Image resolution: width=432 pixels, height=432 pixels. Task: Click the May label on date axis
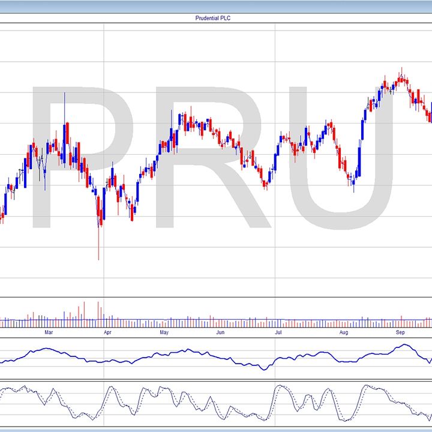coord(164,332)
